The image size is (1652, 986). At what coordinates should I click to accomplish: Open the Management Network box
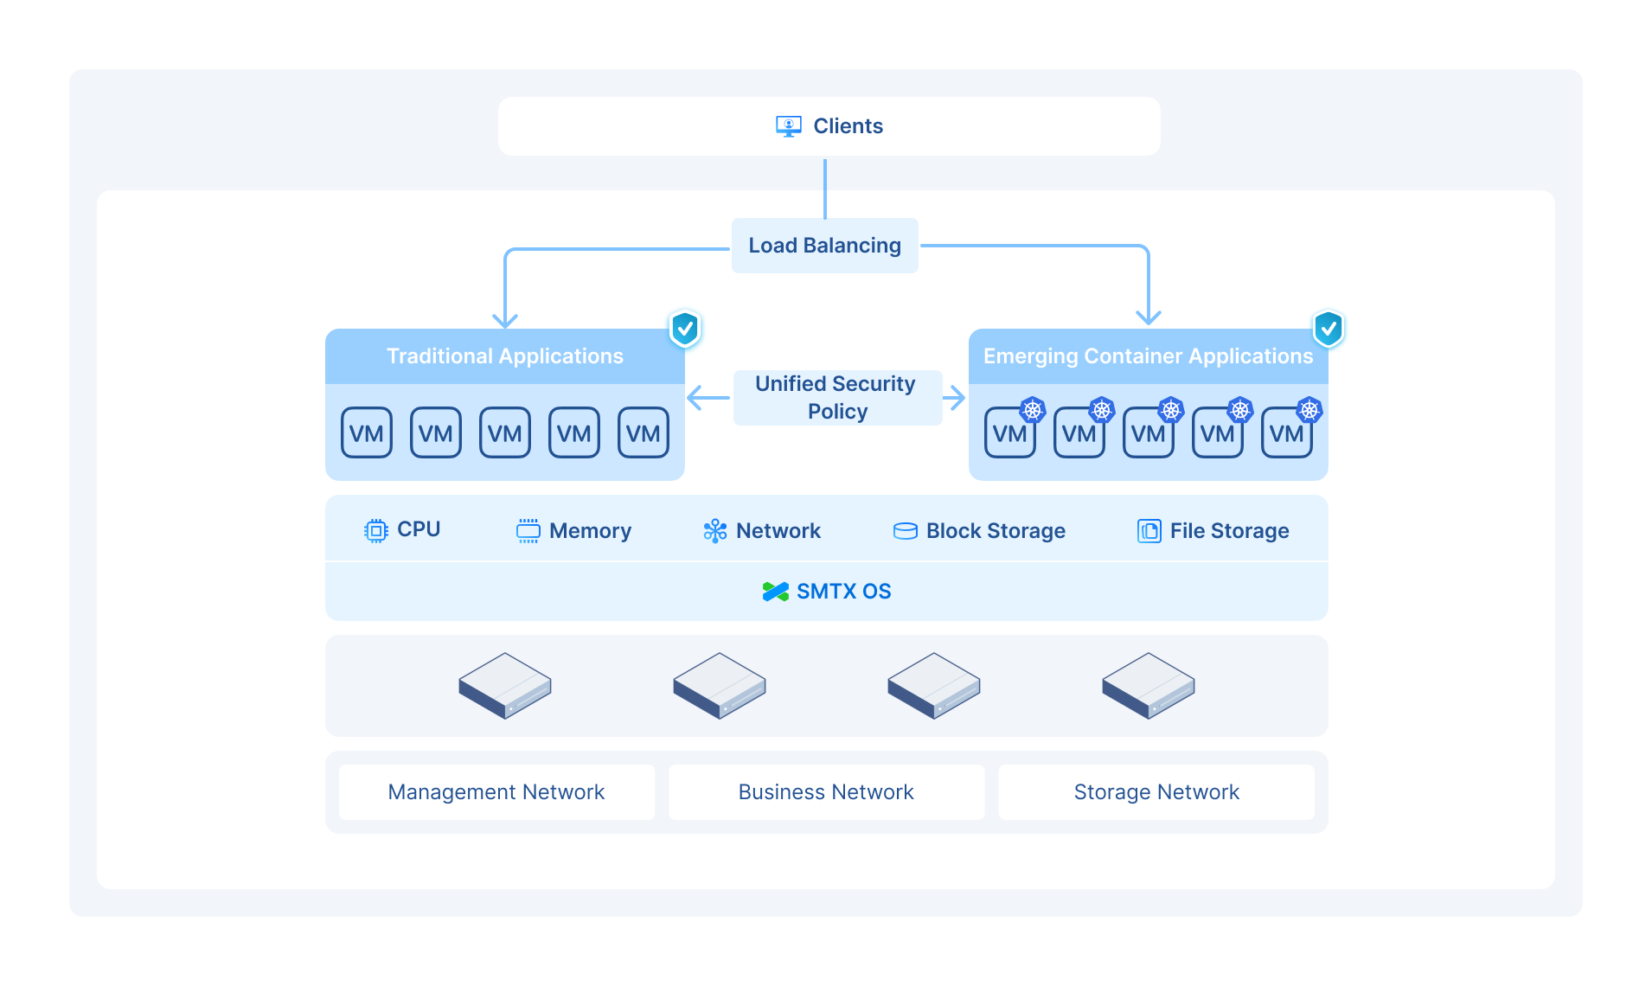(x=496, y=792)
